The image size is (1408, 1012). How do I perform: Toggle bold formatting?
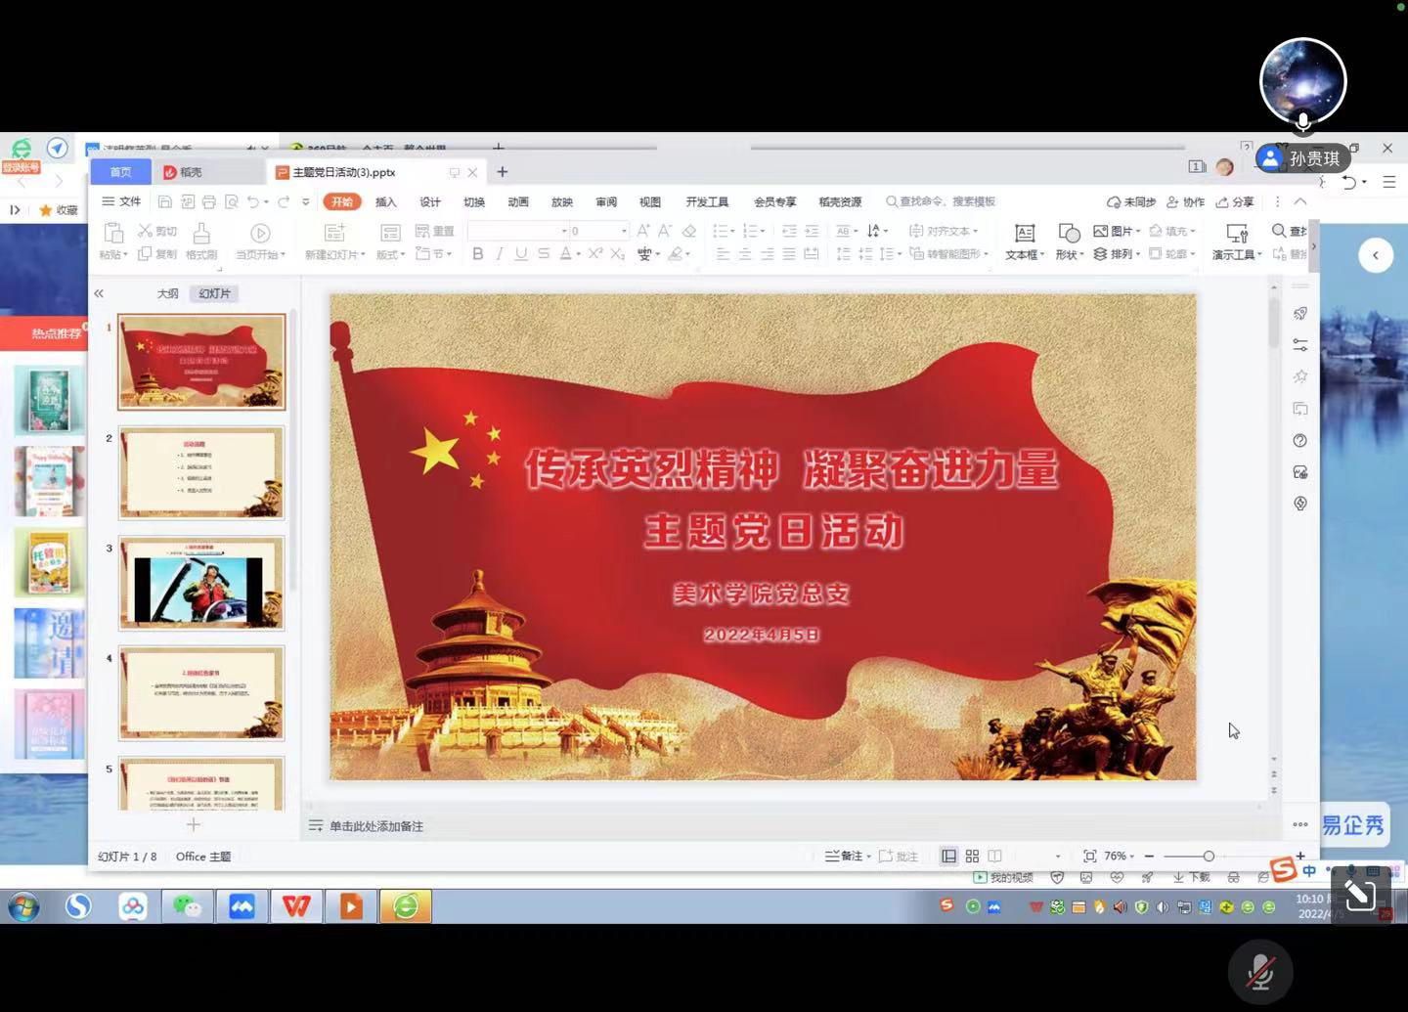(478, 253)
